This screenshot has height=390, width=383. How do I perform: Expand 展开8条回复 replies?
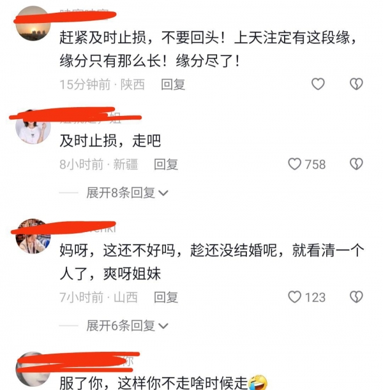127,192
